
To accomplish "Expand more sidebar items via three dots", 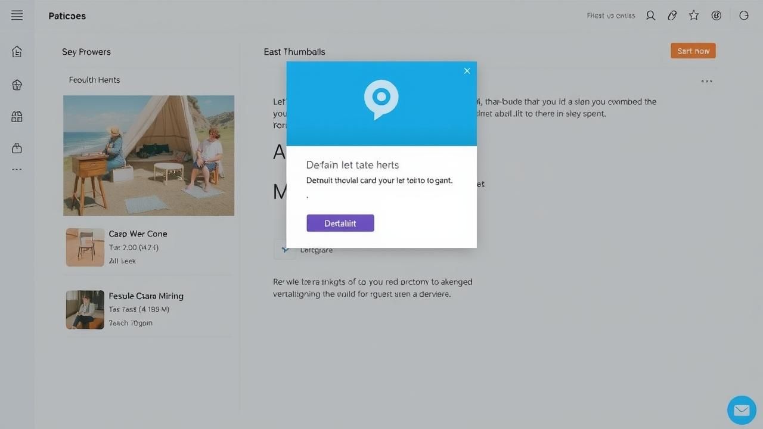I will tap(17, 170).
